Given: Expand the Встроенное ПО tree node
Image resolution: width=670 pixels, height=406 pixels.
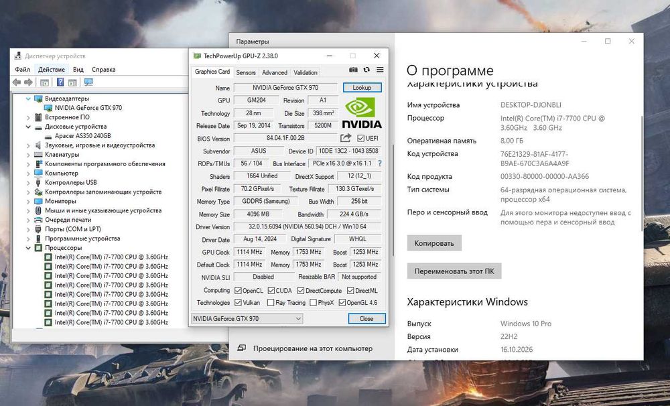Looking at the screenshot, I should [x=28, y=117].
